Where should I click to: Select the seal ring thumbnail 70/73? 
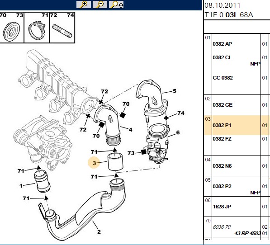[12, 28]
